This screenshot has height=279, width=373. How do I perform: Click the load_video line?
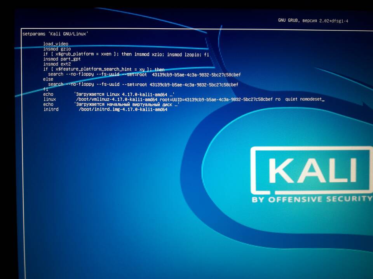click(56, 44)
